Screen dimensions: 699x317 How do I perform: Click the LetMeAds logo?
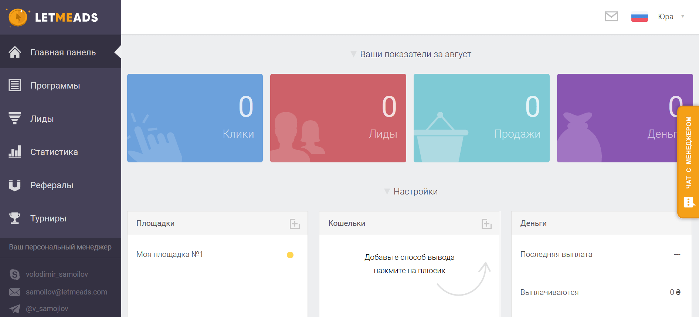tap(54, 17)
